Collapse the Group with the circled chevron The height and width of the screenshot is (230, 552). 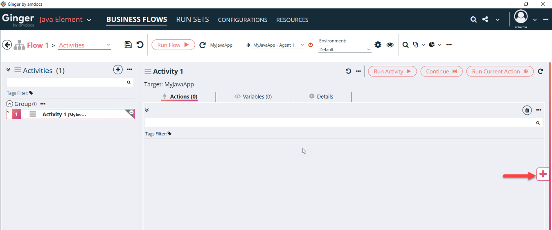coord(10,104)
